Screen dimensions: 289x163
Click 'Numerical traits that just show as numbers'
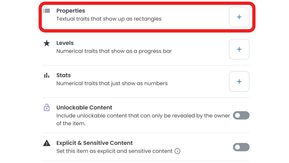pyautogui.click(x=112, y=83)
